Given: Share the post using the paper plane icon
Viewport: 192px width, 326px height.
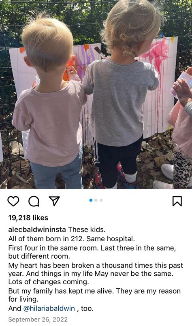Looking at the screenshot, I should tap(54, 201).
